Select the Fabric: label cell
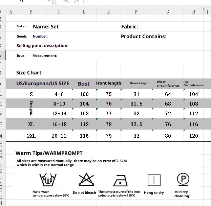Screen dimensions: 211x206 coord(129,27)
